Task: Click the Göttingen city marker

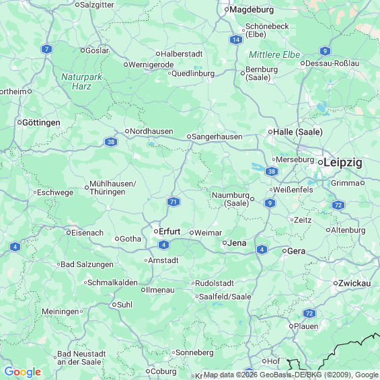Action: (x=20, y=122)
